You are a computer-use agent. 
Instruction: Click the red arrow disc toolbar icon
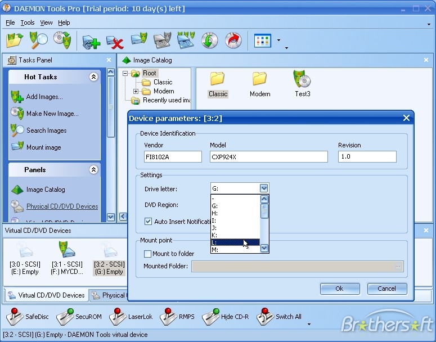coord(233,40)
